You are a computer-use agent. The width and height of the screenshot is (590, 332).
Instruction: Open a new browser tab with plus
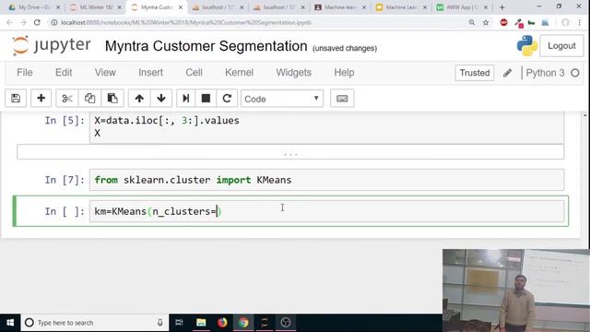501,7
